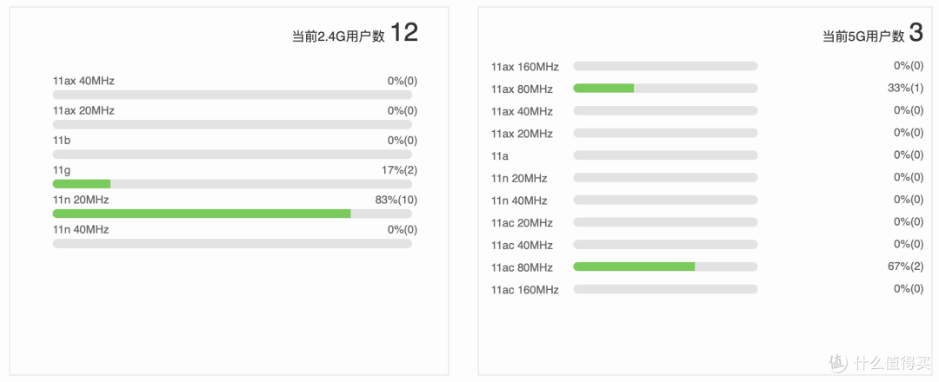
Task: Click the 11ac 40MHz label
Action: (522, 245)
